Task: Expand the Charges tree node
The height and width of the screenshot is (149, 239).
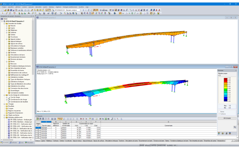Action: click(4, 104)
